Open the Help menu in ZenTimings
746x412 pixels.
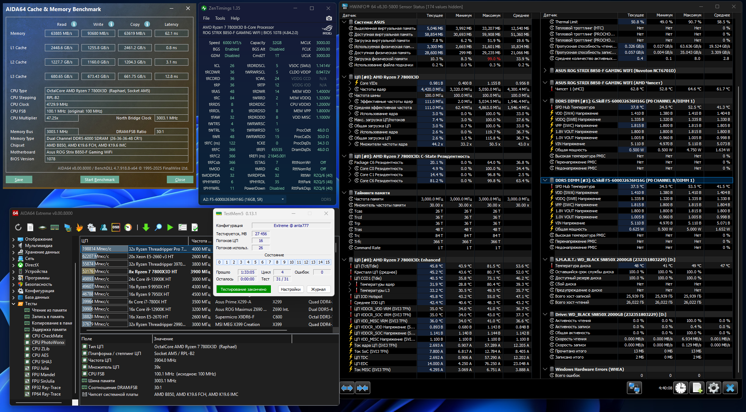[235, 18]
